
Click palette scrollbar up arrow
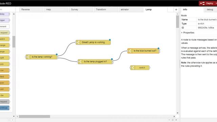click(x=14, y=14)
